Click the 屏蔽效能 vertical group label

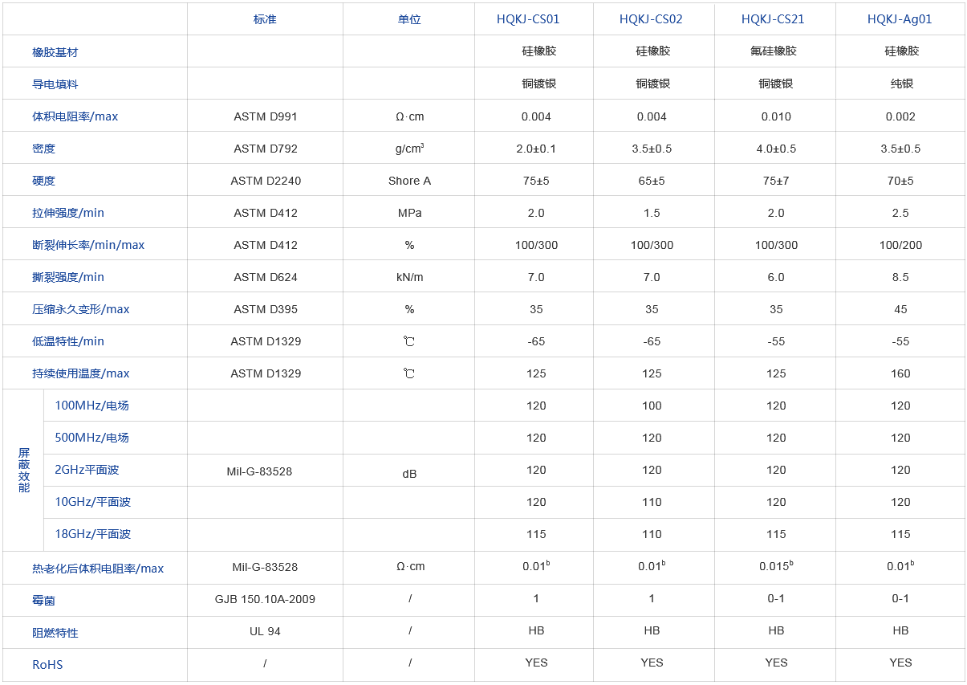23,471
